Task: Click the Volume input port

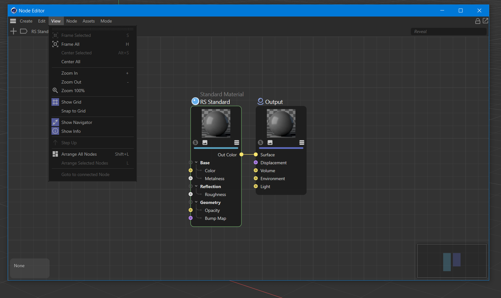Action: pos(256,171)
